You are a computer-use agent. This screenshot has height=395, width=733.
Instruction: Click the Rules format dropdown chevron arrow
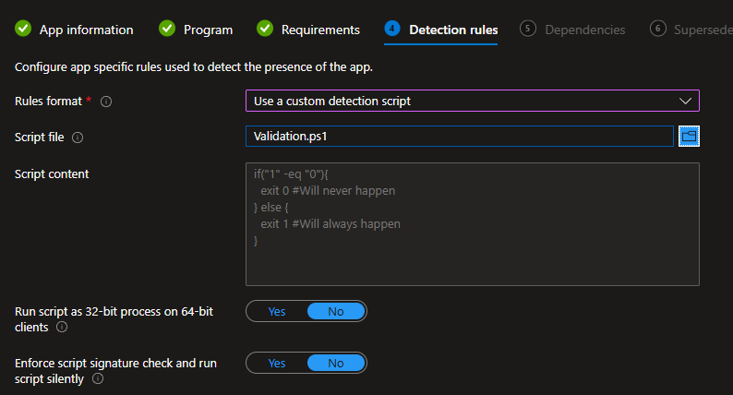(x=685, y=101)
